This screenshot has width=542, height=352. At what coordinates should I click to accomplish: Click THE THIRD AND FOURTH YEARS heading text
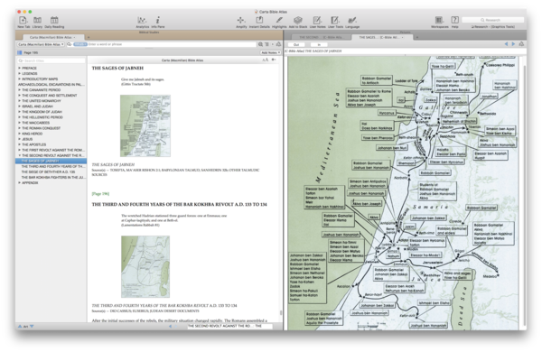coord(179,204)
